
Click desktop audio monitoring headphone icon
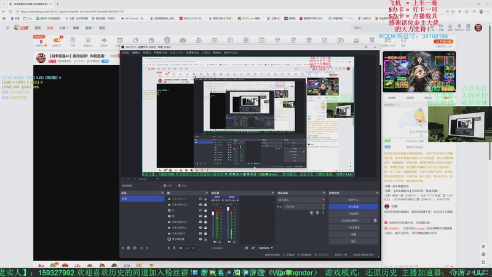[220, 242]
